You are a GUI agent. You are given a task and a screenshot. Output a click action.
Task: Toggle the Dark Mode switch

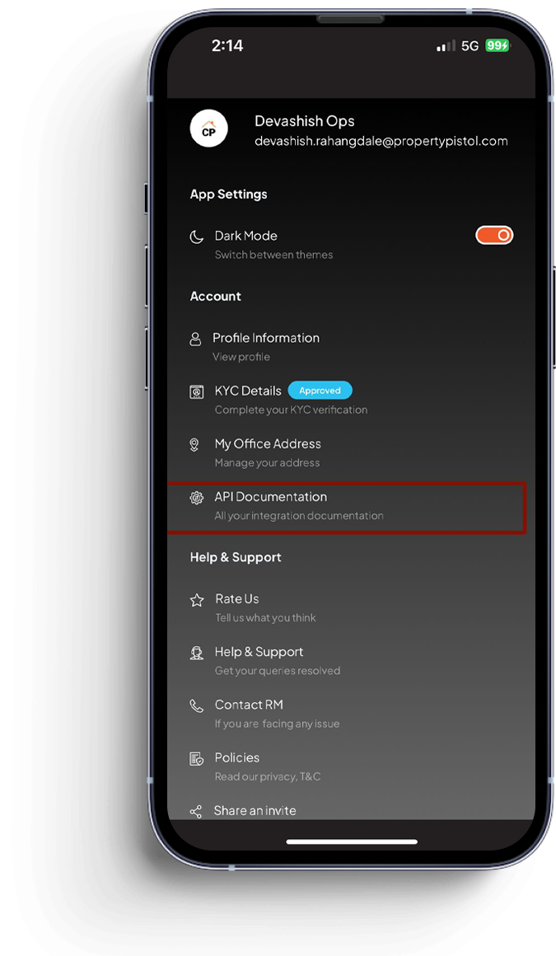(494, 236)
